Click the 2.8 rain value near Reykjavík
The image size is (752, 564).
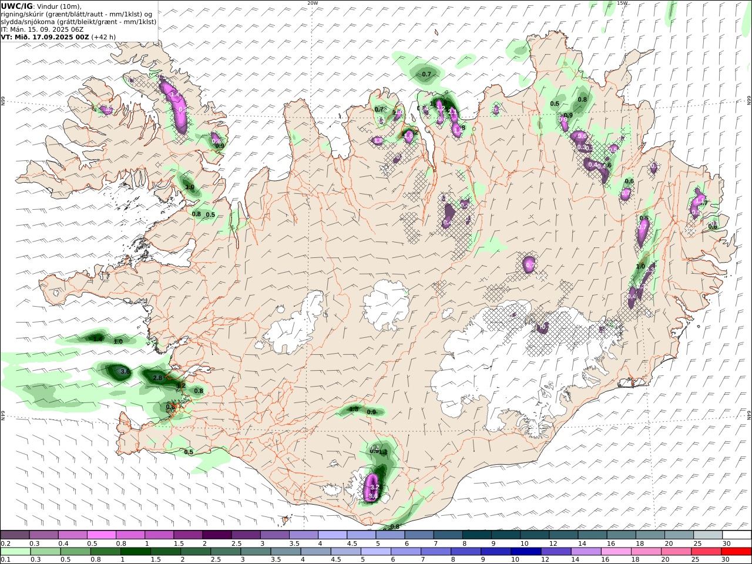pos(157,378)
